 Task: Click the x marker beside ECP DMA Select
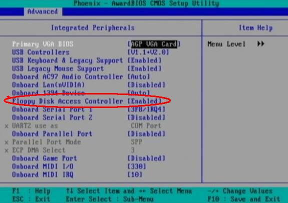point(7,150)
